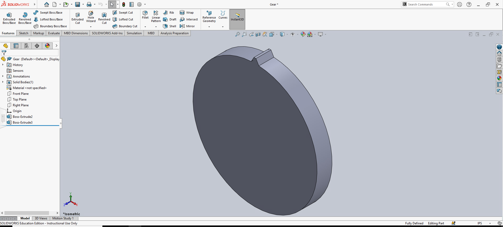
Task: Click the IPS unit system button
Action: click(x=480, y=223)
